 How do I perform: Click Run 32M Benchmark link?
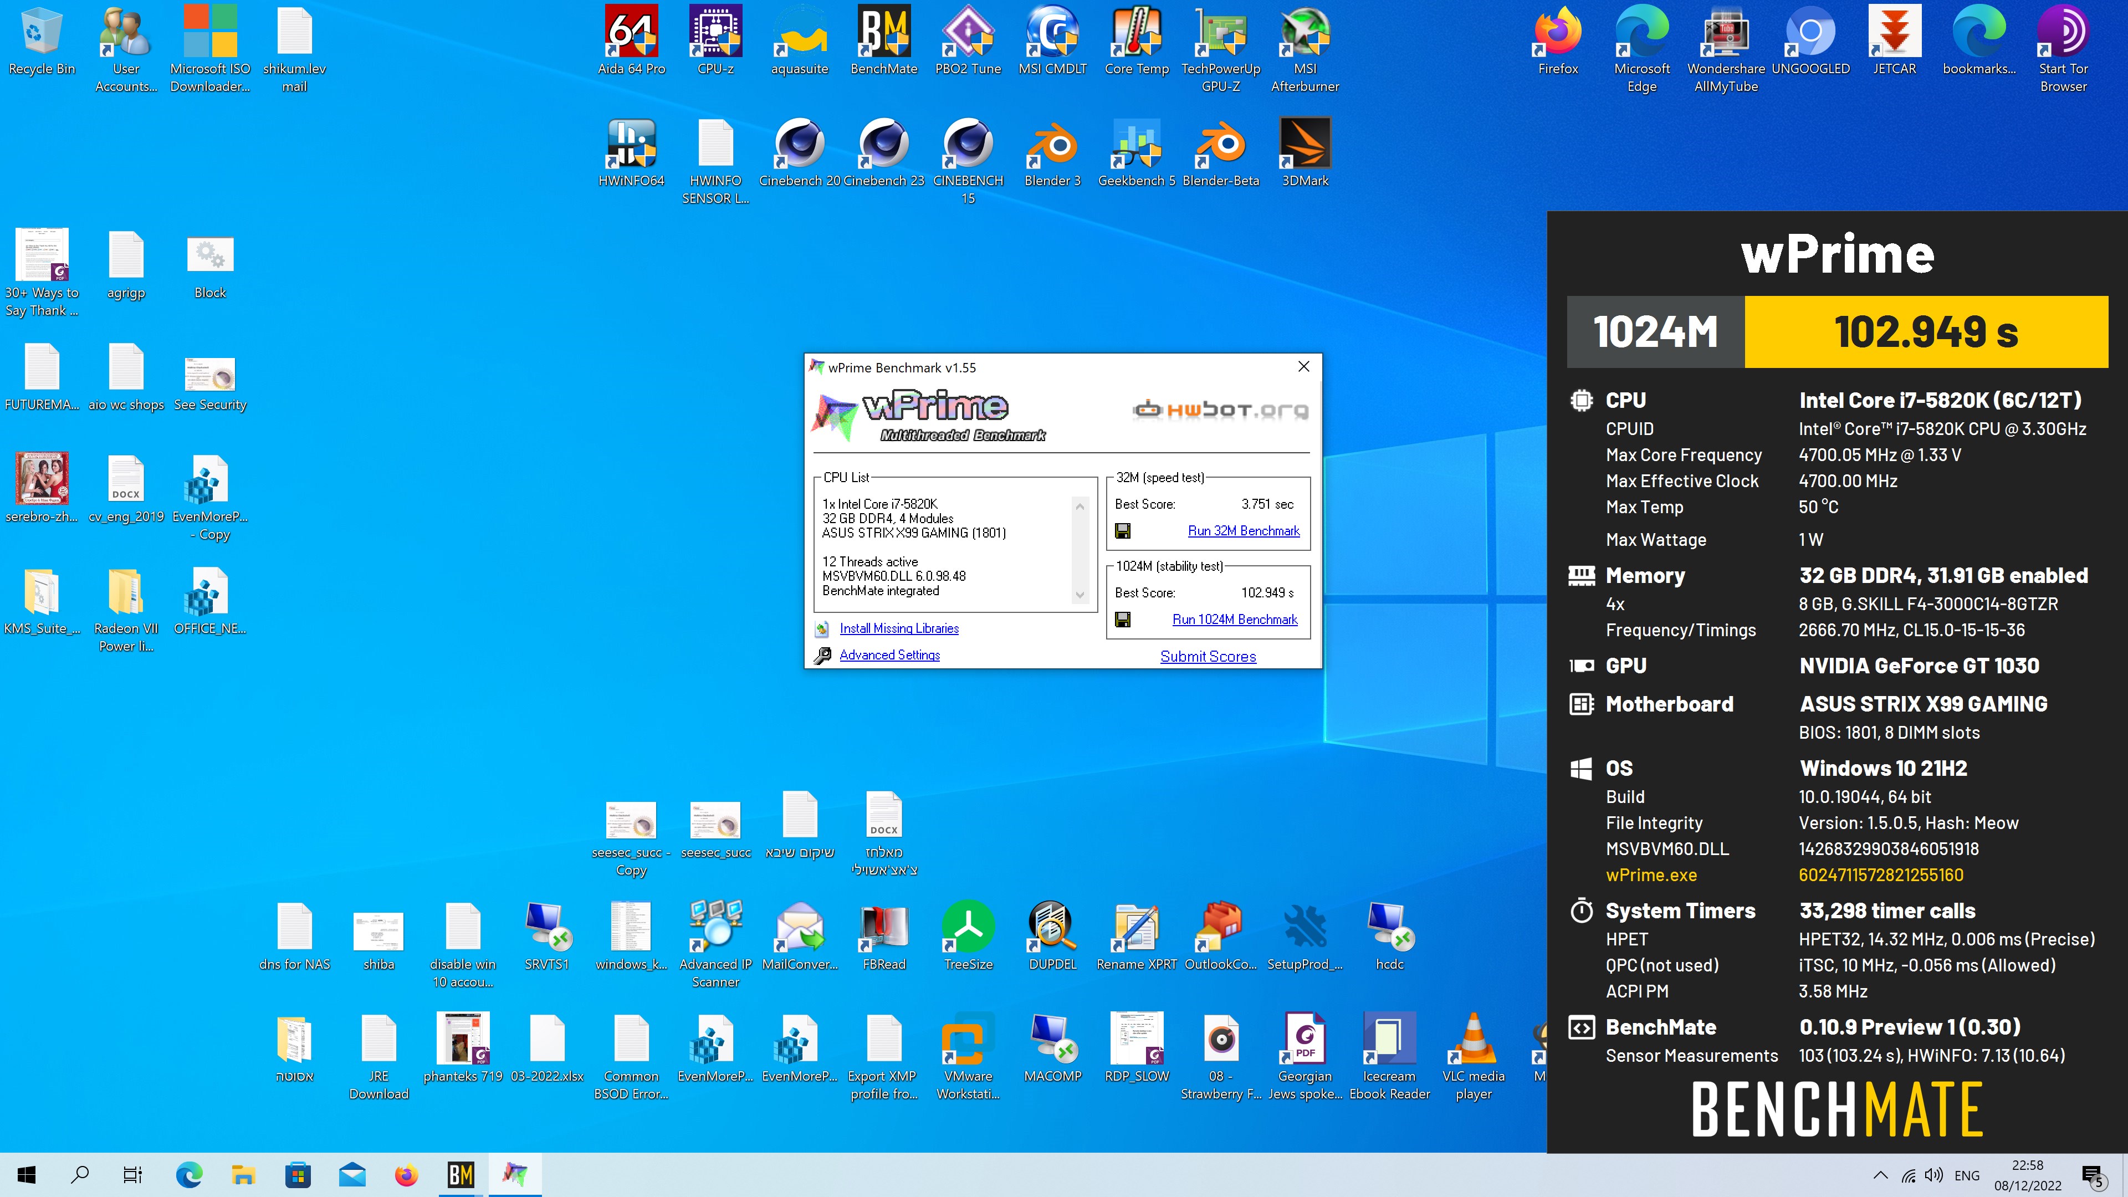1243,530
